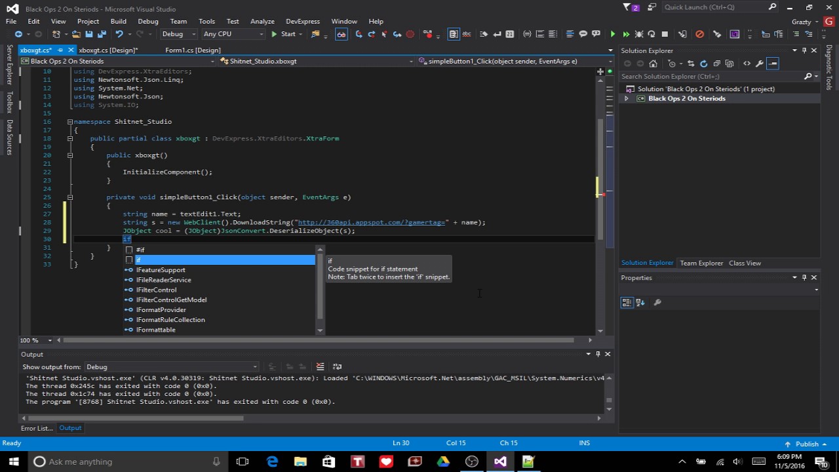Open the Show output from dropdown
839x472 pixels.
point(172,366)
